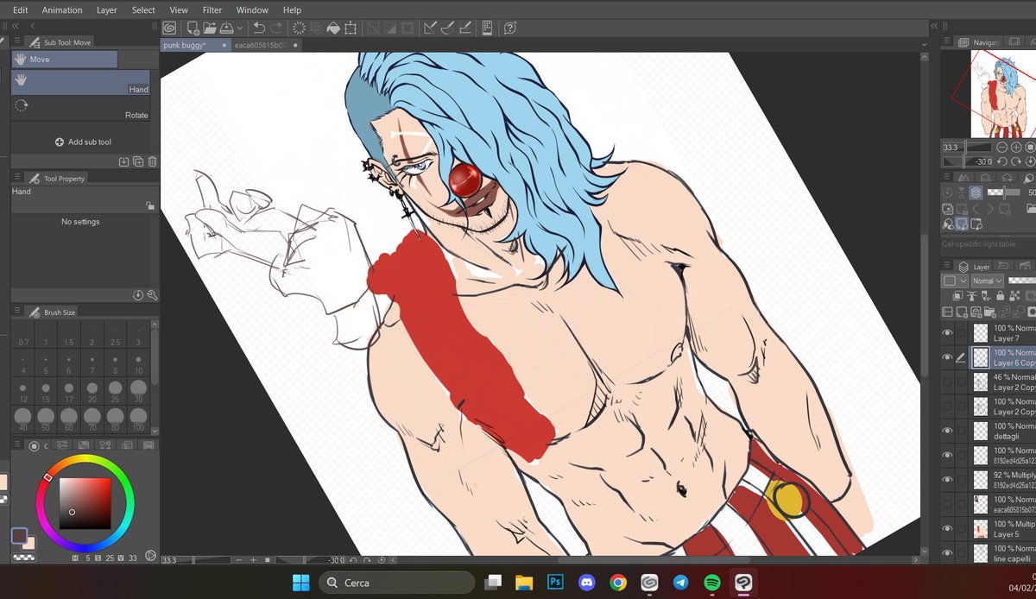Duplicate sub tool icon in Sub Tool panel
Screen dimensions: 1036x599
[x=138, y=161]
